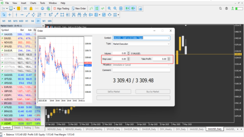This screenshot has width=244, height=137.
Task: Adjust Take Profit stepper arrows
Action: coord(169,59)
